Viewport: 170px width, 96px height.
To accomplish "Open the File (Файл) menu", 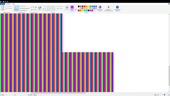I will (x=2, y=4).
